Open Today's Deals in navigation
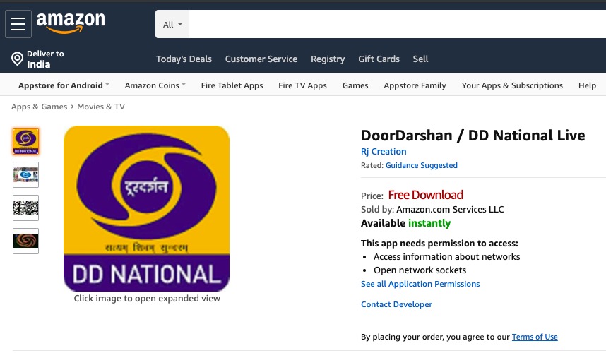Image resolution: width=606 pixels, height=353 pixels. pos(184,59)
